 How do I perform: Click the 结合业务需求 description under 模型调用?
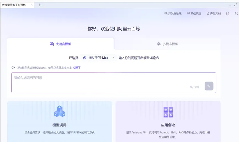pyautogui.click(x=59, y=132)
